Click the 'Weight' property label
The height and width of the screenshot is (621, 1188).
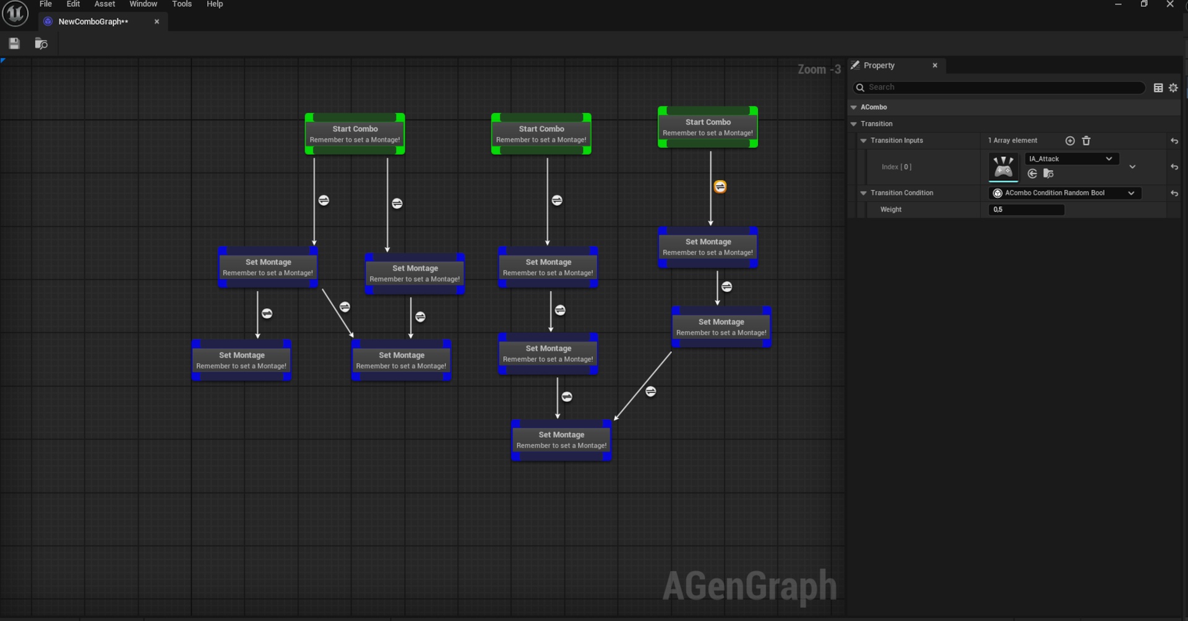point(890,210)
